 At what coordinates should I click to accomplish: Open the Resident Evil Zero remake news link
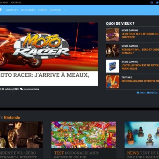tap(140, 51)
